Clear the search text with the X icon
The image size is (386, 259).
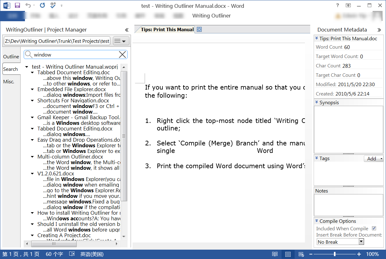tap(123, 55)
